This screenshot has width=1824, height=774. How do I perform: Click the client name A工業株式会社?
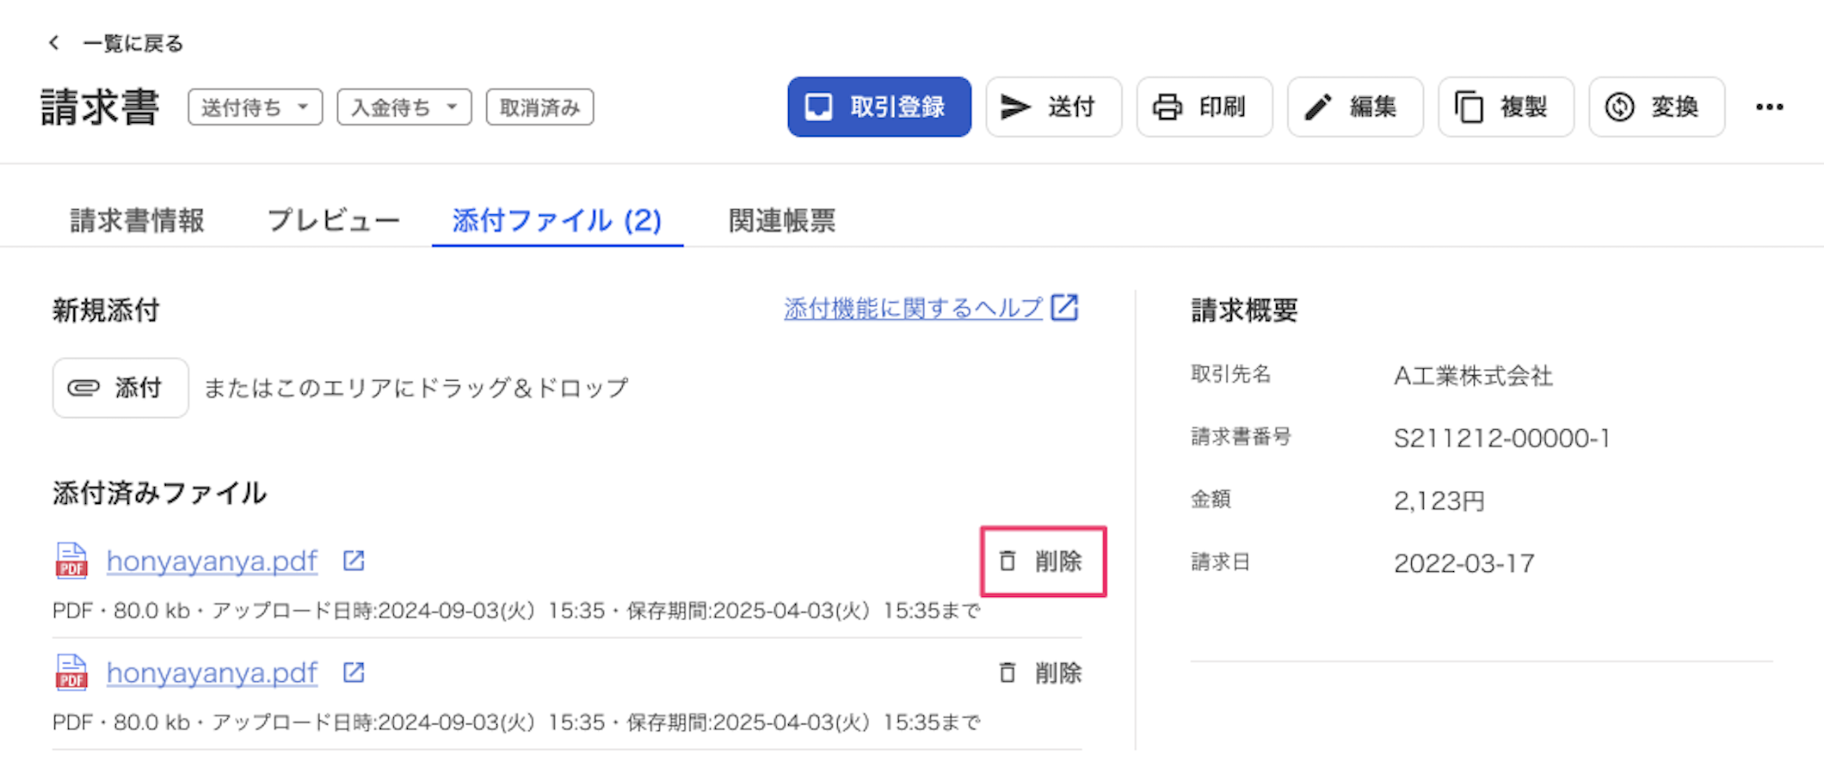point(1473,376)
